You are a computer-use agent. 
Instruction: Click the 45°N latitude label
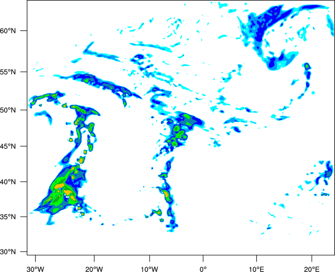tap(8, 146)
